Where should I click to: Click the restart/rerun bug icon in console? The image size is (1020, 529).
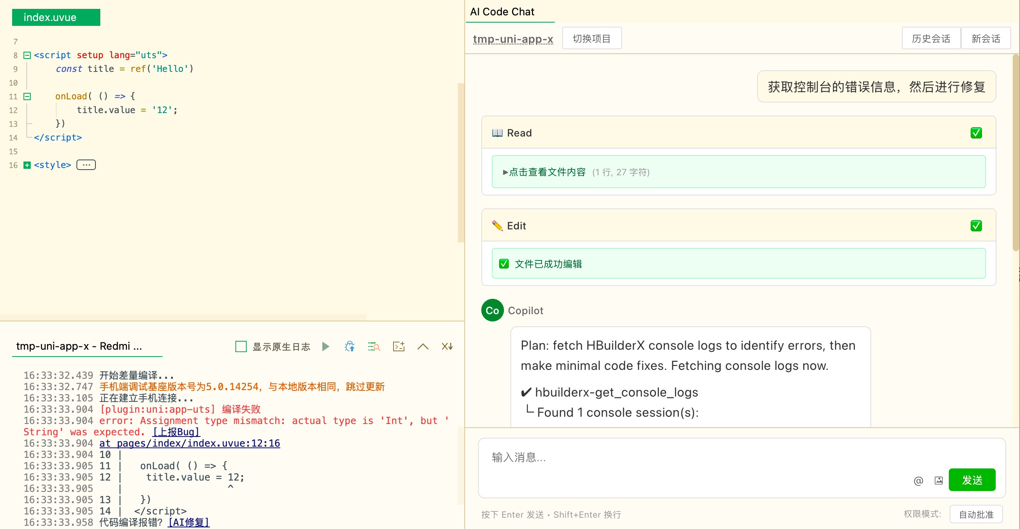click(x=350, y=346)
